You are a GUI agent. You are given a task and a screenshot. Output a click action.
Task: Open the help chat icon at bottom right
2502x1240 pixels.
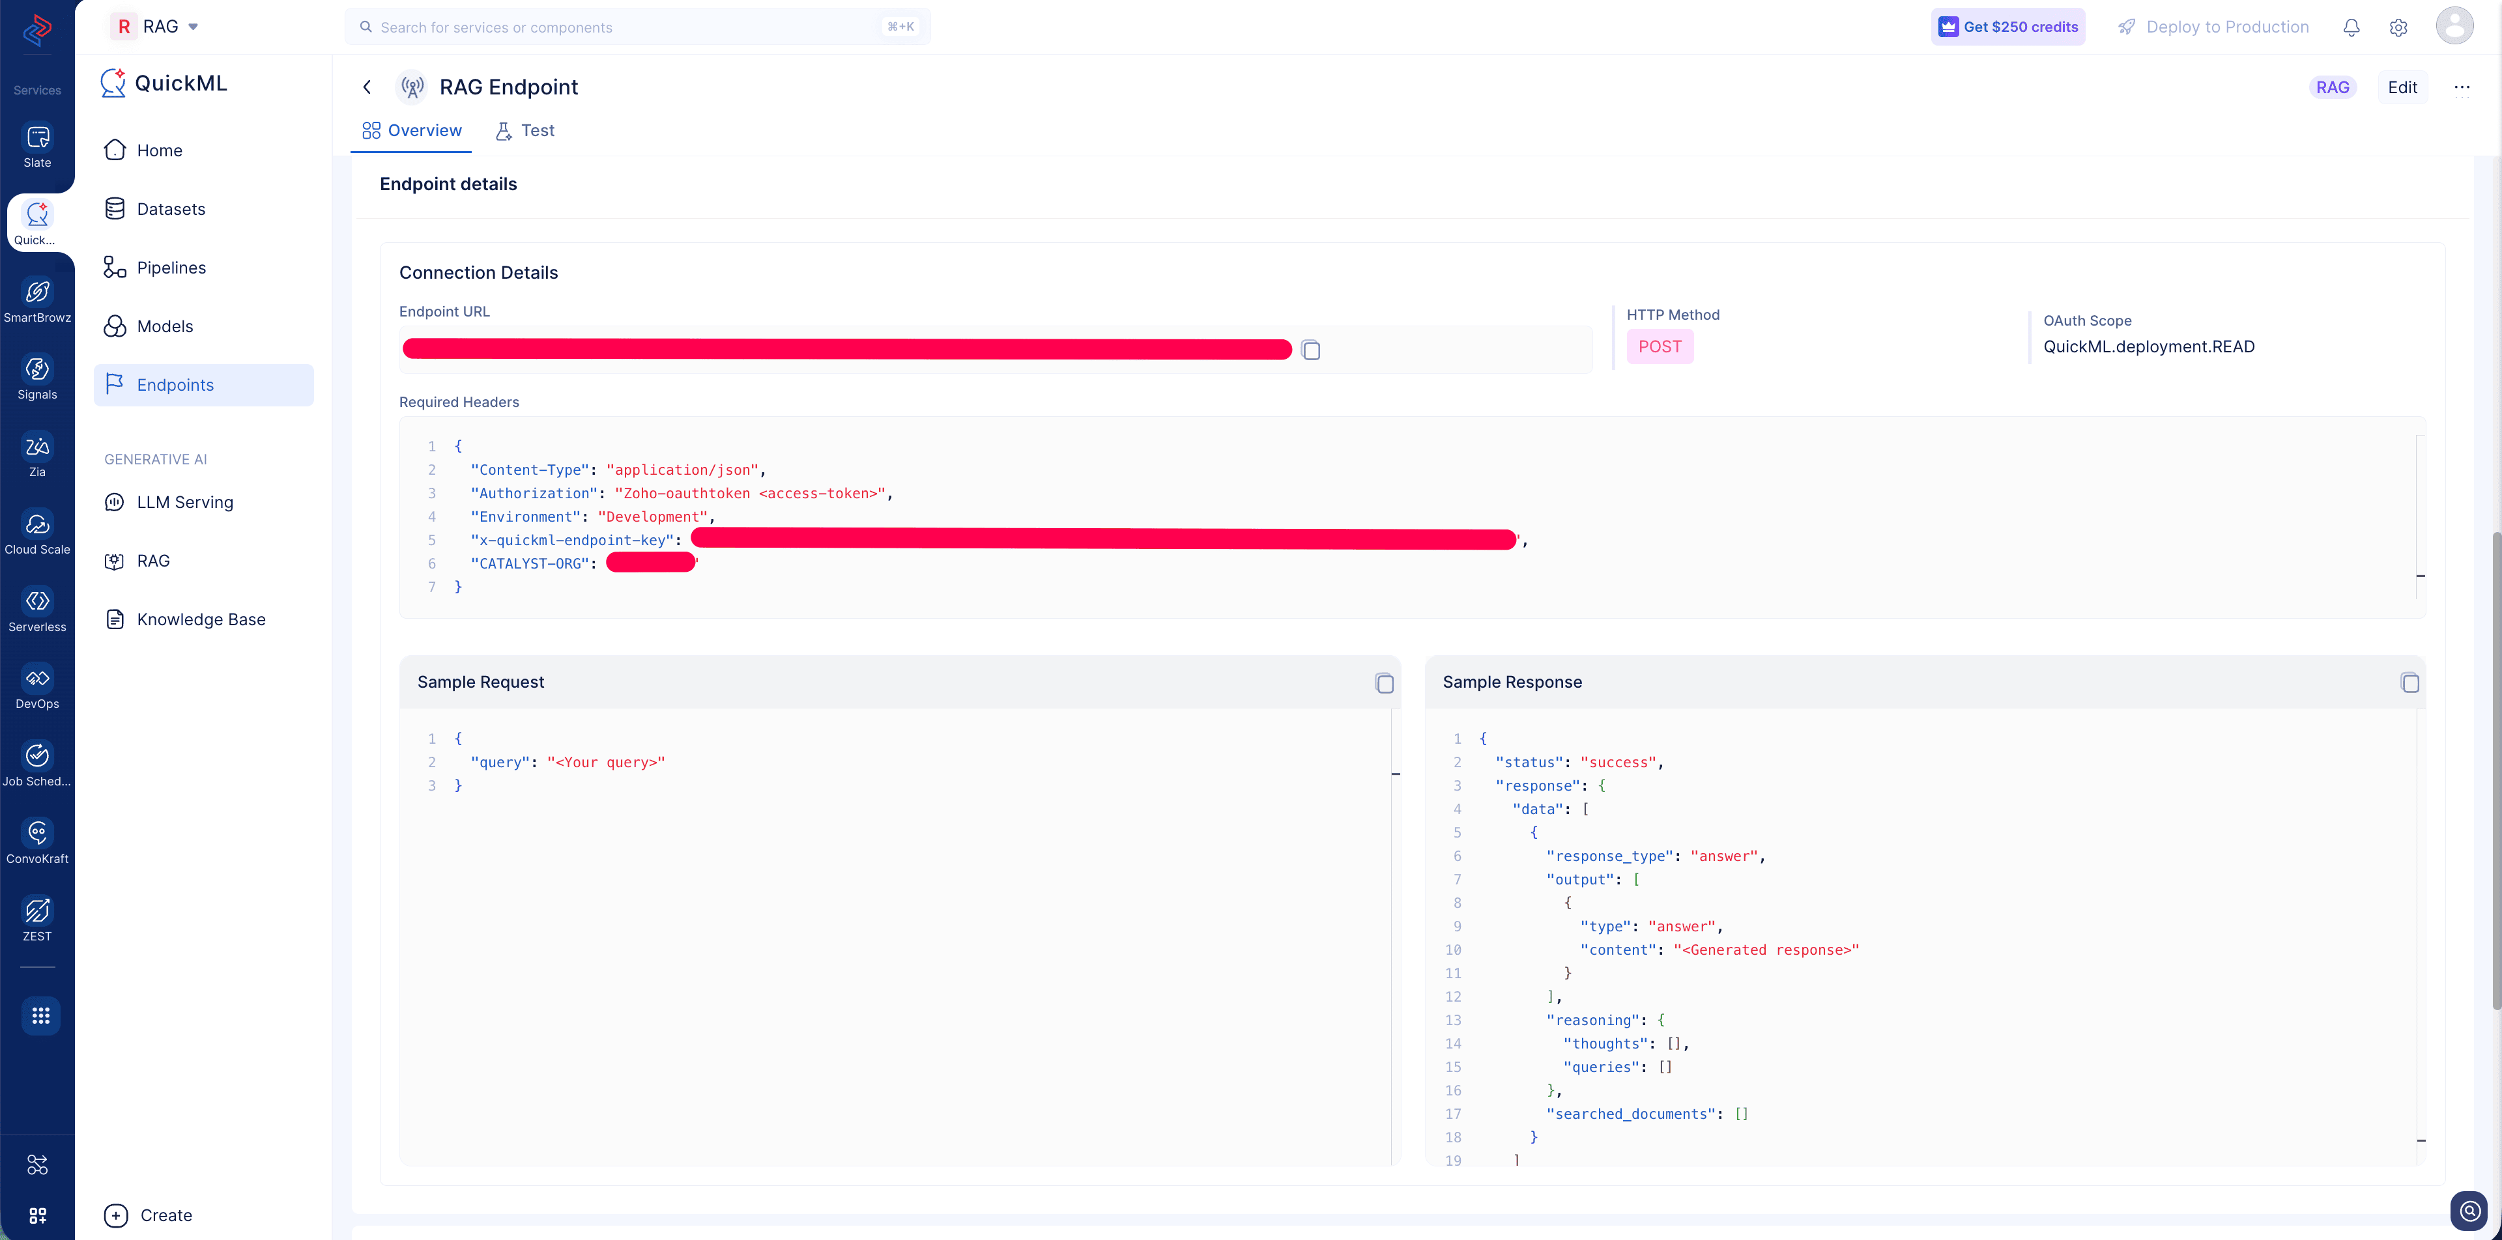(2469, 1211)
